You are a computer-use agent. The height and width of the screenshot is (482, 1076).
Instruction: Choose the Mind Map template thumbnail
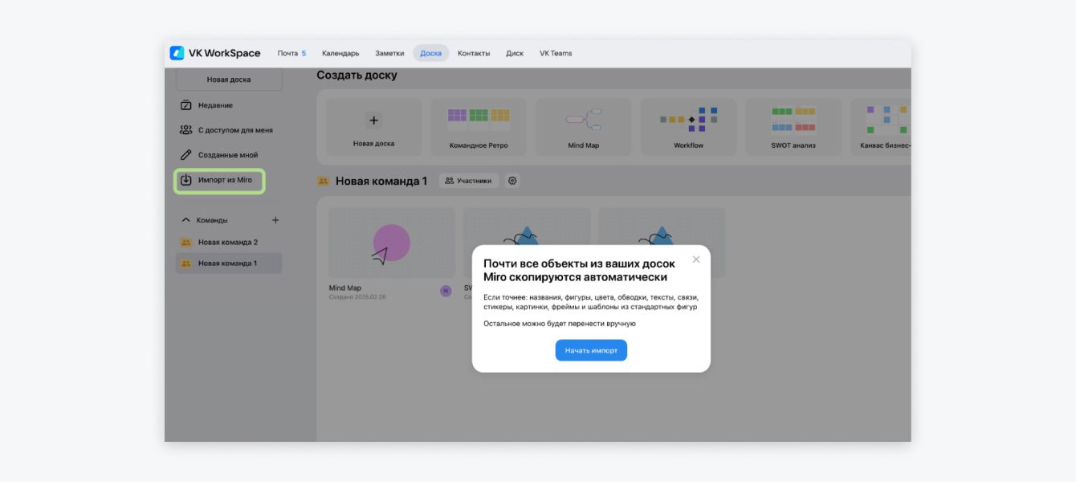(x=584, y=120)
